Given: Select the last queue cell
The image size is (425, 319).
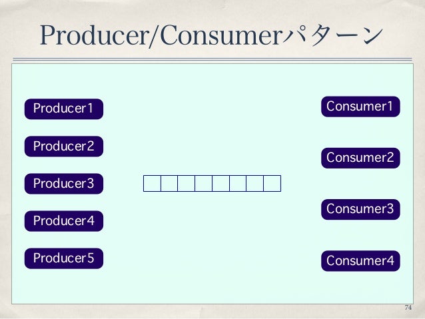Looking at the screenshot, I should pyautogui.click(x=272, y=184).
